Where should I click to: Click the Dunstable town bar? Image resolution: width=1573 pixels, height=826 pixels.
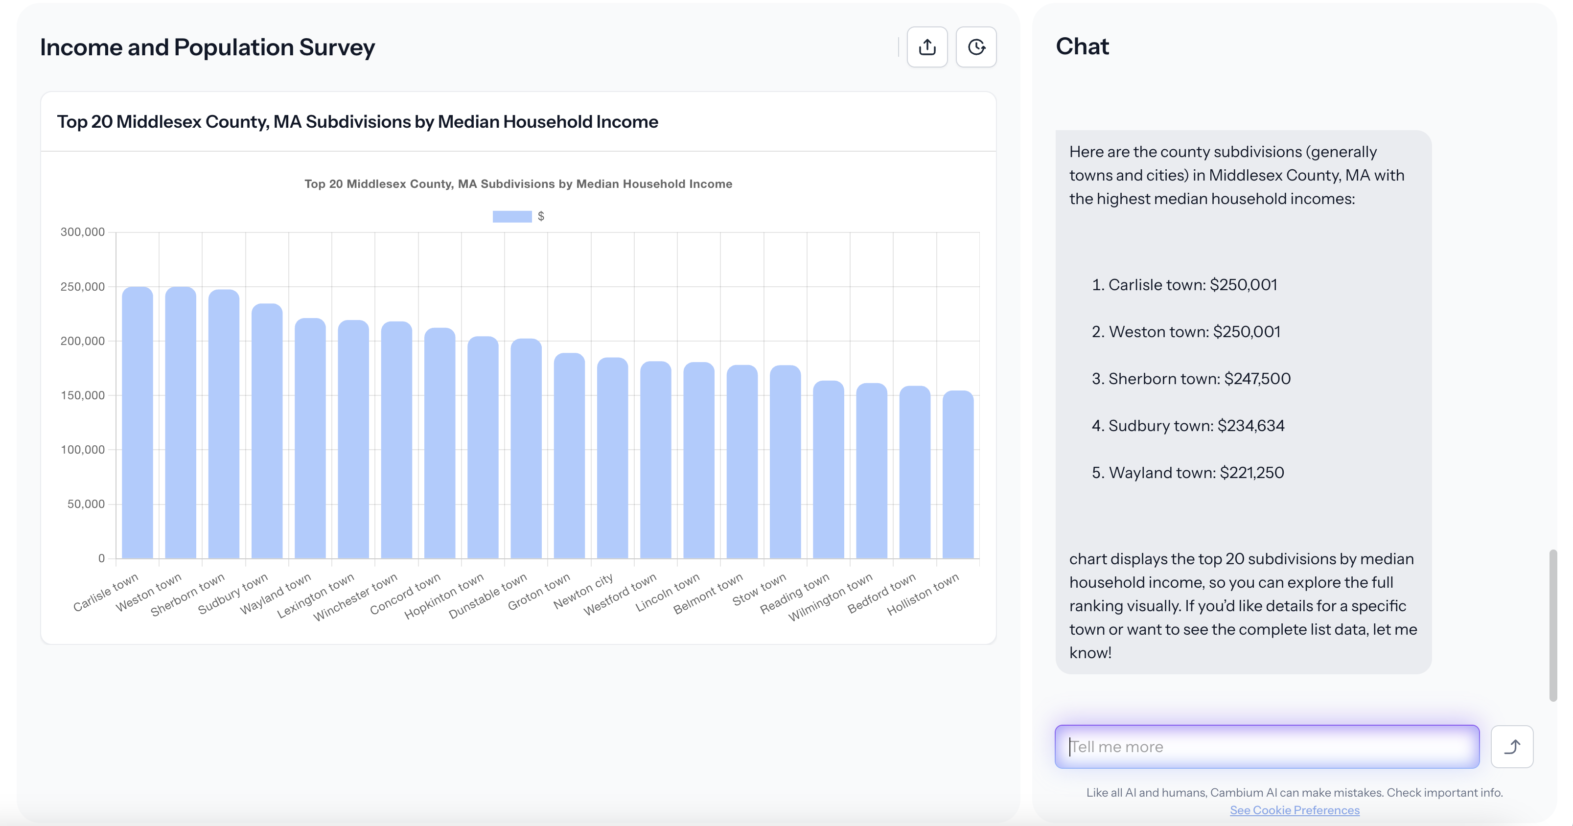click(526, 449)
